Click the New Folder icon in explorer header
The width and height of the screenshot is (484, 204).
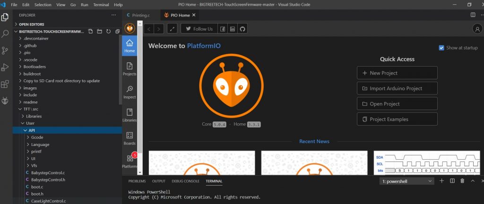(x=99, y=32)
